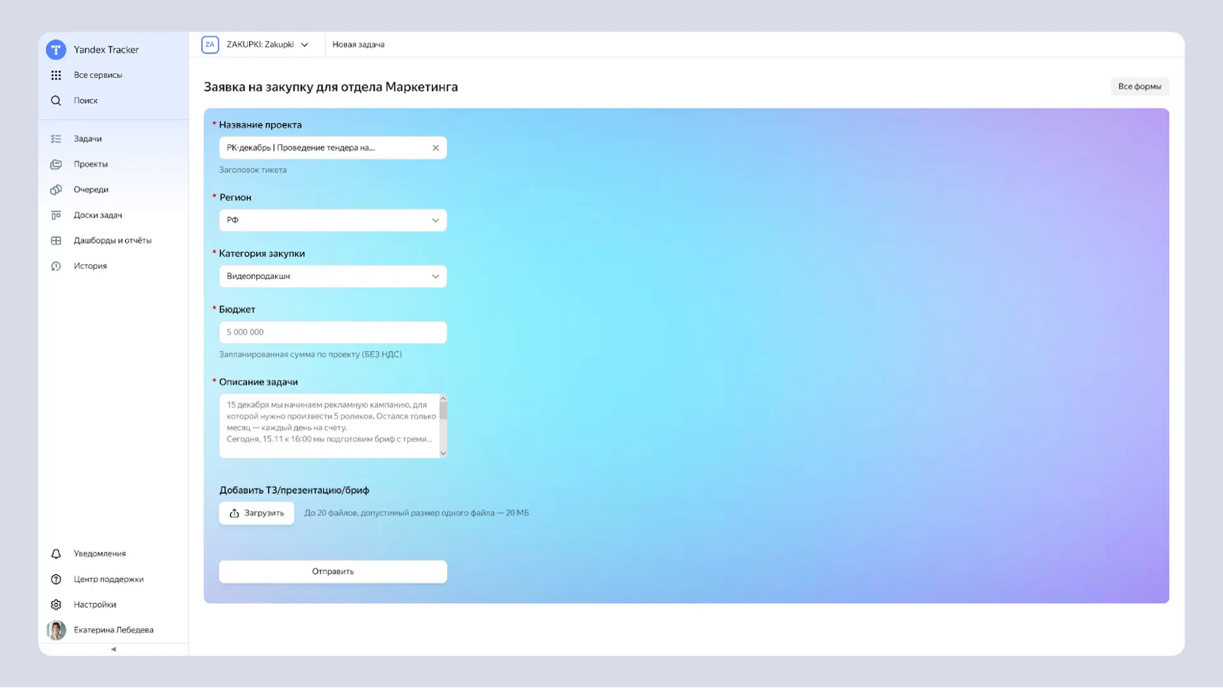Click the description scrollbar up arrow
1223x688 pixels.
pos(443,399)
